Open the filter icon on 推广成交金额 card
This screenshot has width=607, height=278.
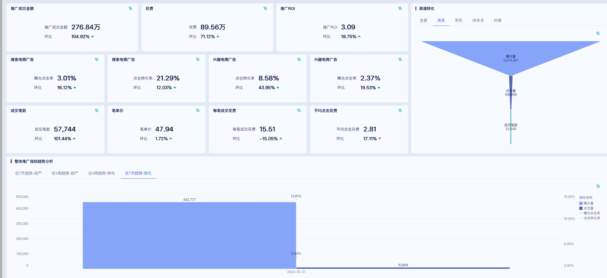tap(131, 9)
